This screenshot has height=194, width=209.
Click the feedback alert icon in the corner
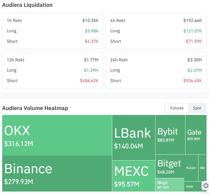(x=206, y=186)
